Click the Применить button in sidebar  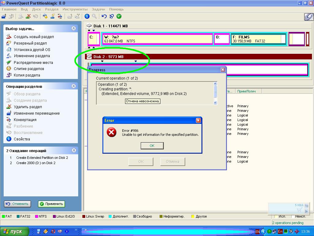(x=52, y=204)
